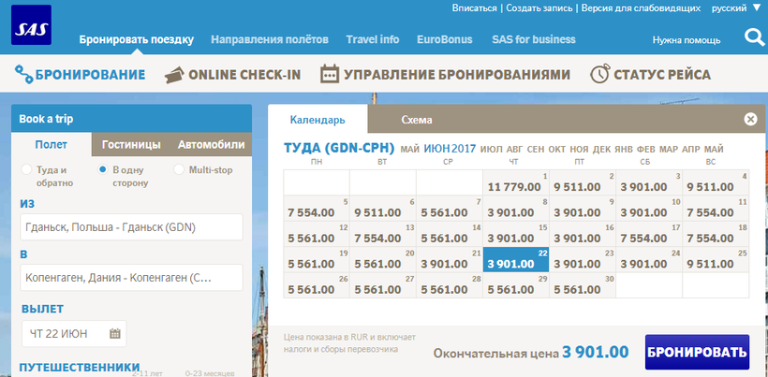The image size is (768, 377).
Task: Close the calendar panel with X
Action: pyautogui.click(x=750, y=119)
